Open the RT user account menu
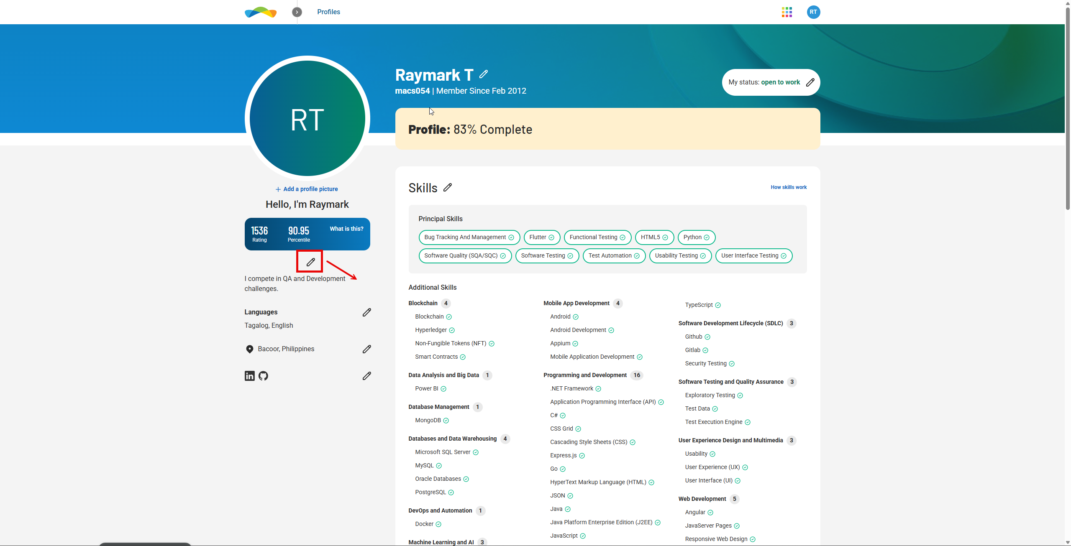The image size is (1071, 546). [813, 12]
